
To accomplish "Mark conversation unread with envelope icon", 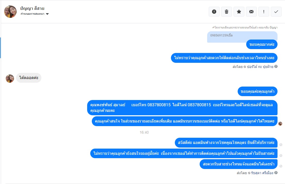I will (251, 12).
